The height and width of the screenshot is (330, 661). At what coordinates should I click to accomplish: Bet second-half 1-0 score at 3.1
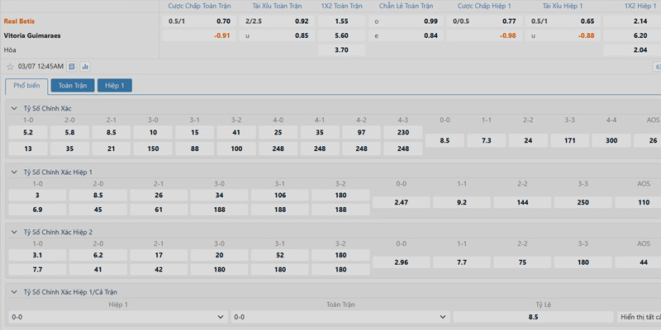pos(37,255)
